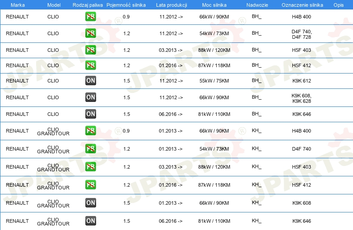The width and height of the screenshot is (353, 230).
Task: Click engine capacity 0.9 in BH_ row
Action: pos(126,17)
